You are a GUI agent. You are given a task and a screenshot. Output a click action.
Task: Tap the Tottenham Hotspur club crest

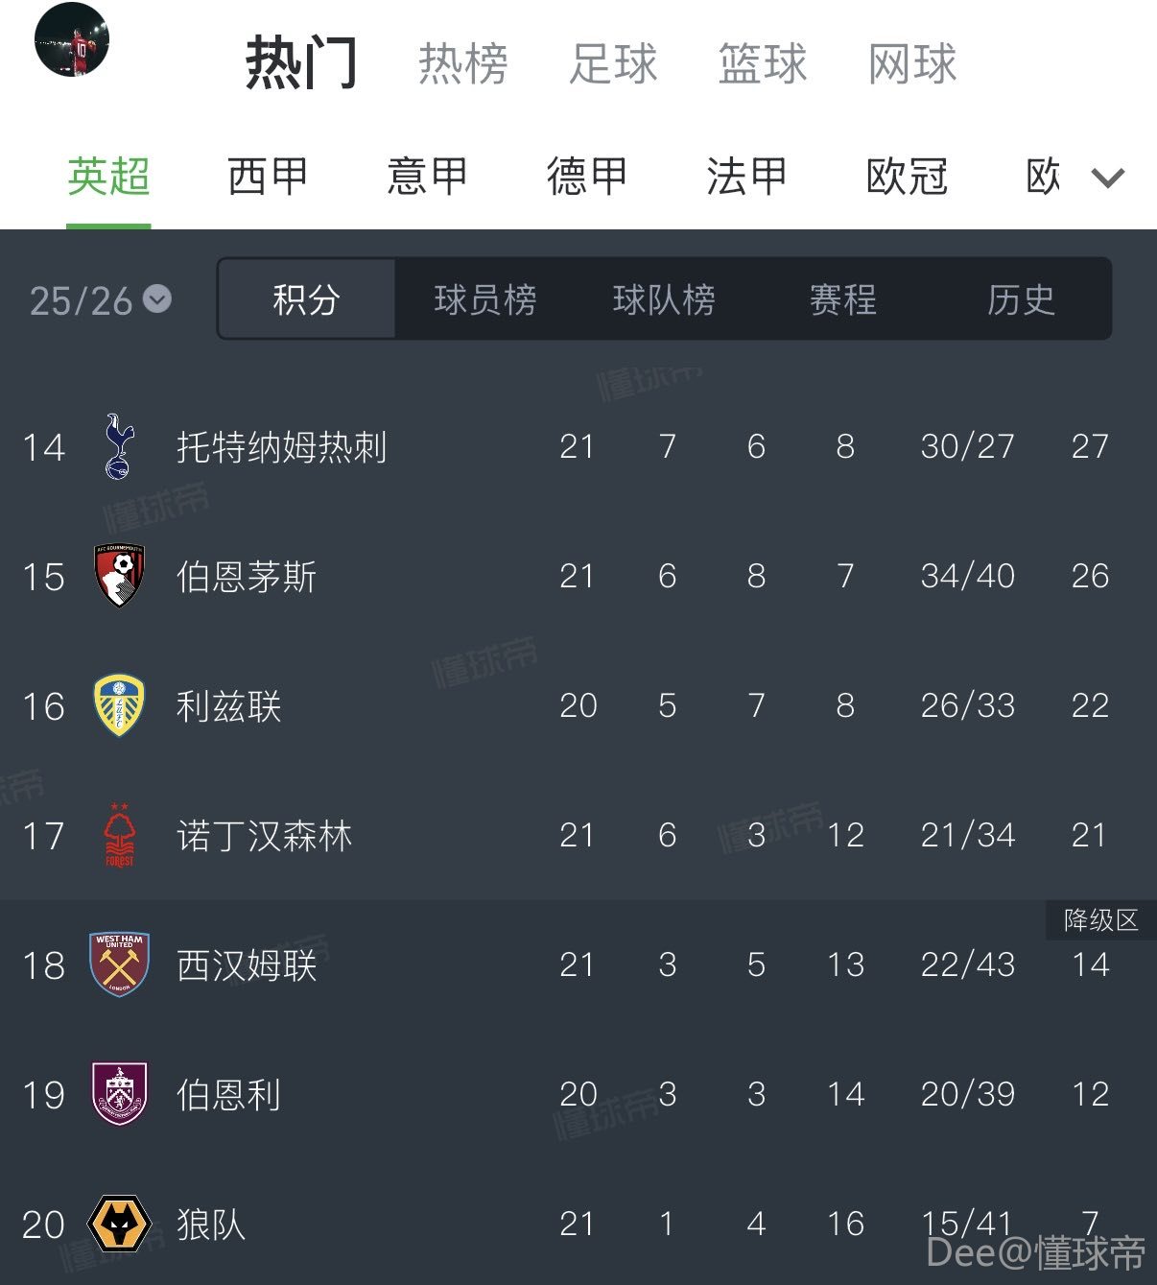[118, 446]
